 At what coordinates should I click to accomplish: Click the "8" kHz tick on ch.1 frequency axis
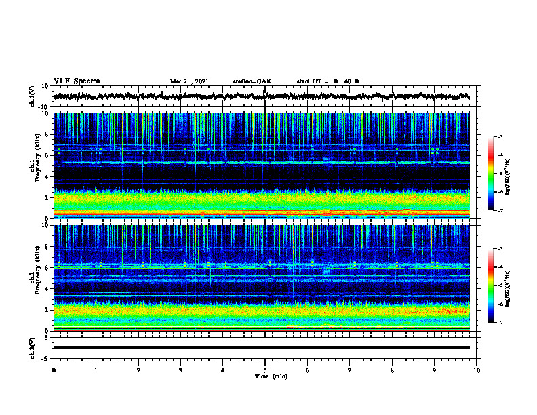47,134
